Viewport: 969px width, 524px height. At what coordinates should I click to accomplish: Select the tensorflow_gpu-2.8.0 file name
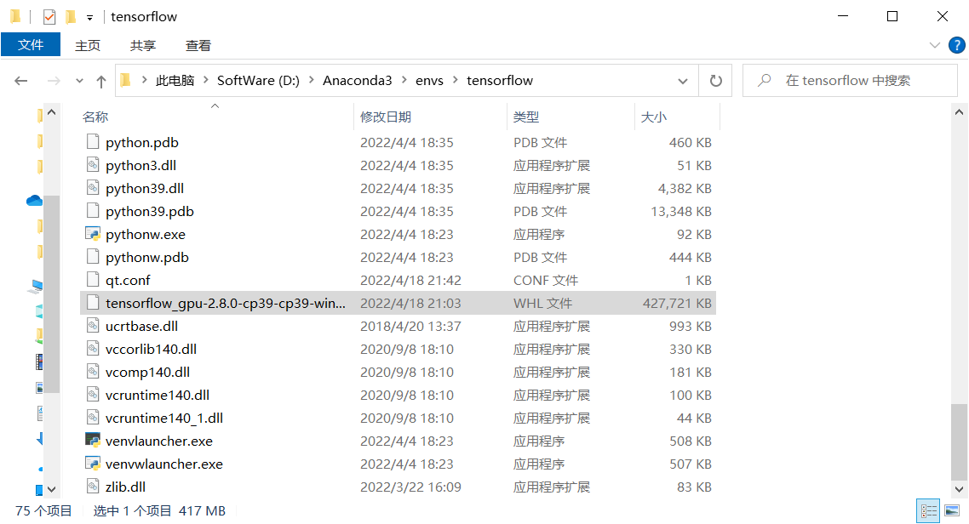point(226,303)
